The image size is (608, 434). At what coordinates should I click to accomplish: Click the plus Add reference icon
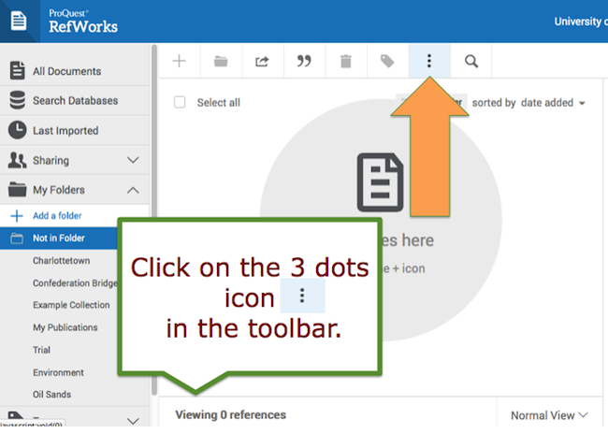point(180,62)
